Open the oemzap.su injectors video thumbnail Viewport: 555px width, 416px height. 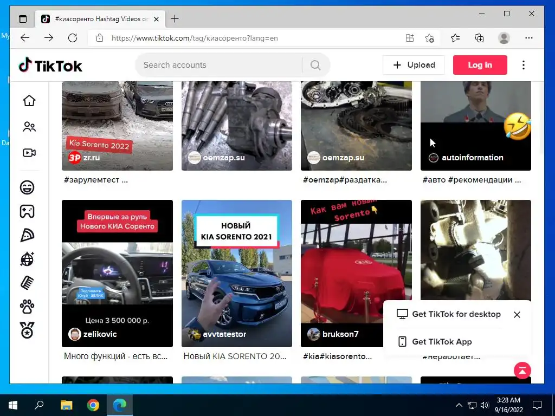237,126
